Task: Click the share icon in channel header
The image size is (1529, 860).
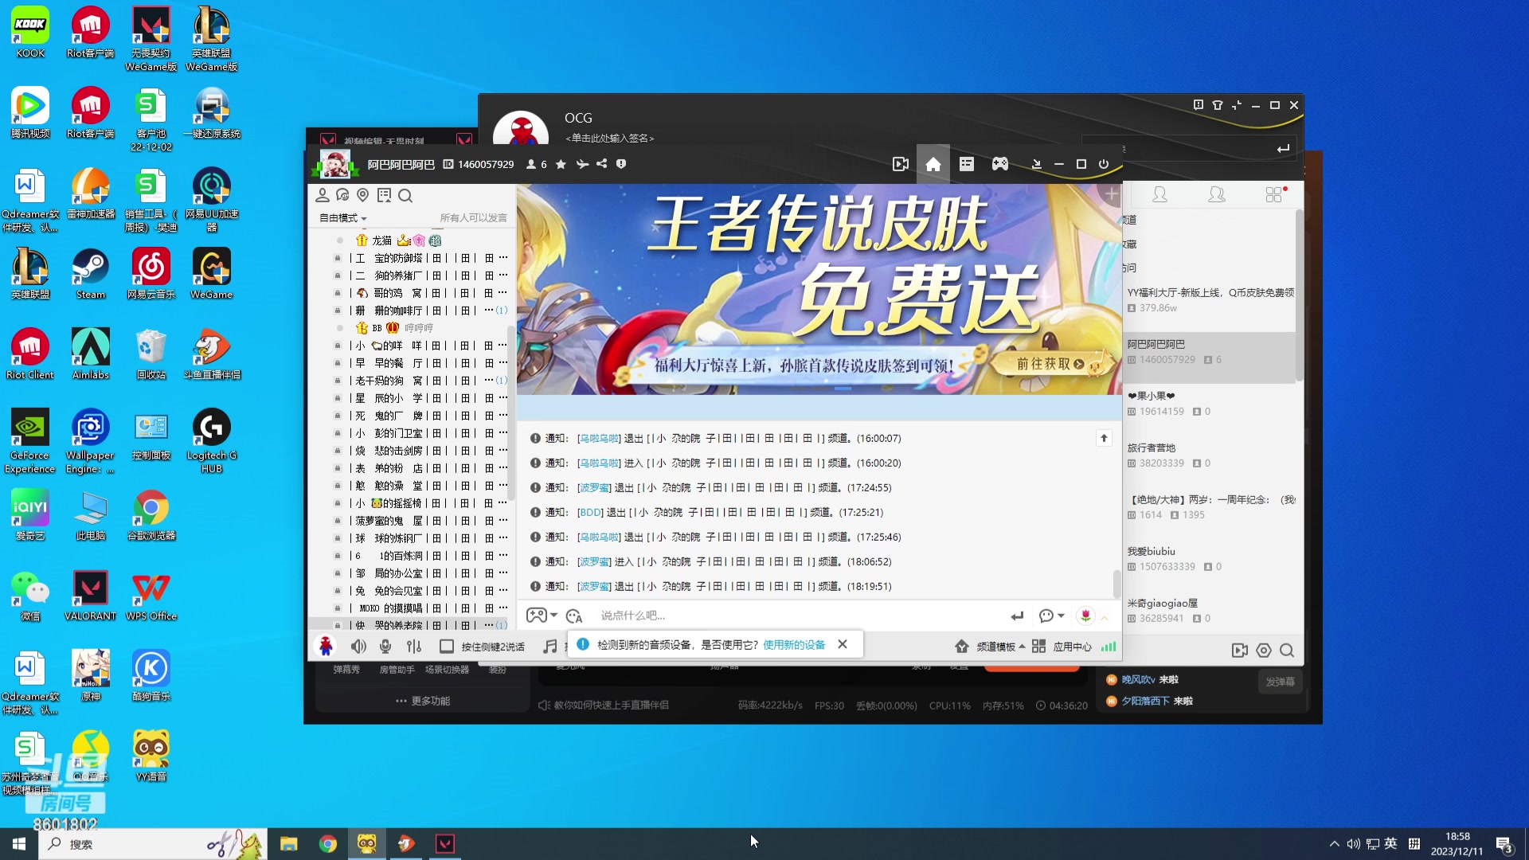Action: [602, 164]
